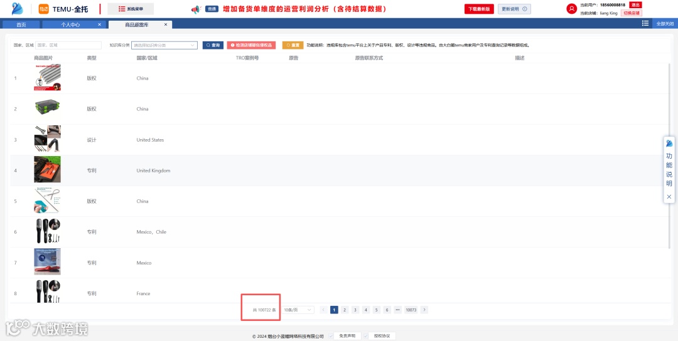This screenshot has height=341, width=678.
Task: Toggle the 授权协议 checkbox
Action: pyautogui.click(x=365, y=336)
